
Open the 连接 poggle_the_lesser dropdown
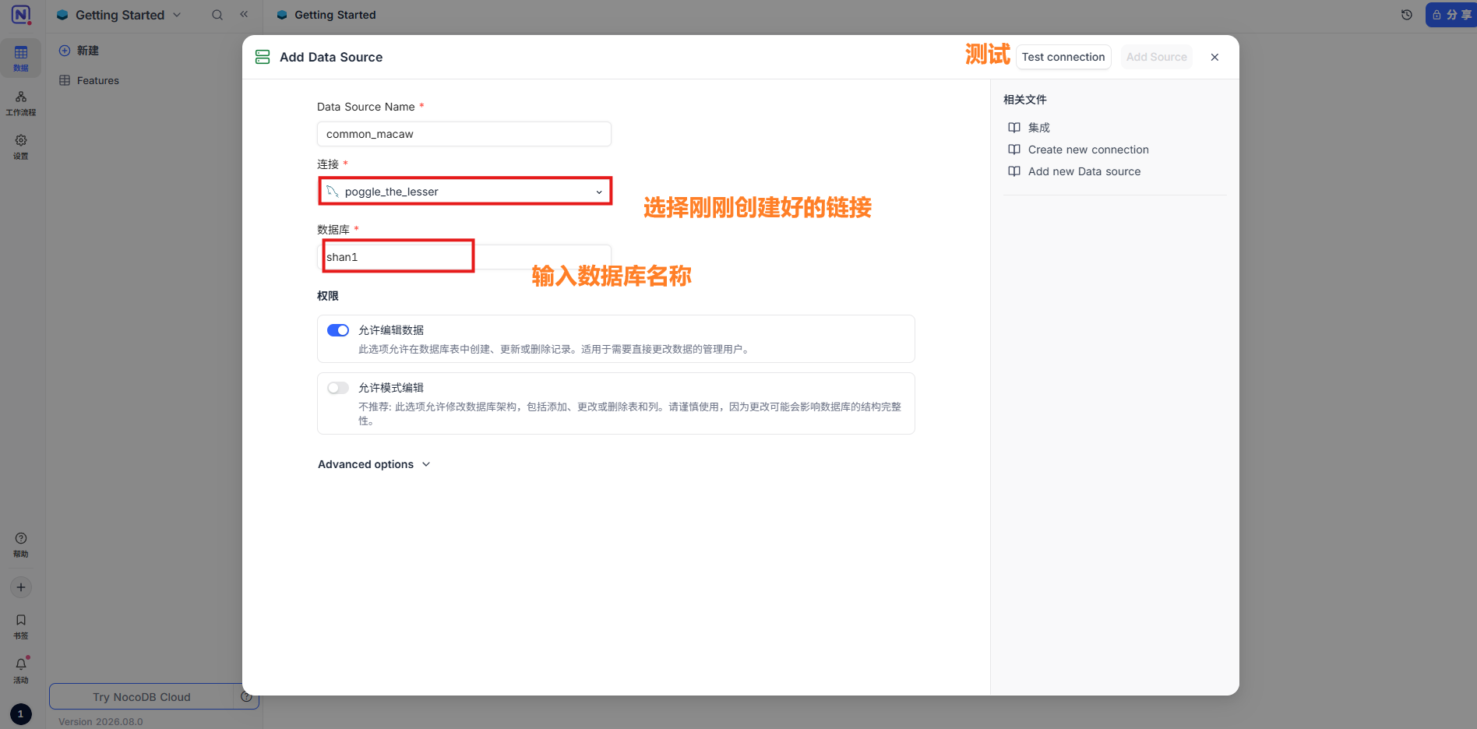pos(465,192)
